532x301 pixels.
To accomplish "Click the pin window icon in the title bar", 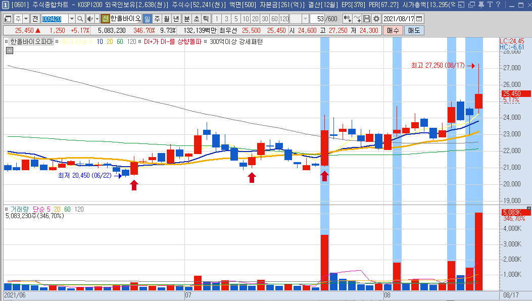I will (481, 5).
